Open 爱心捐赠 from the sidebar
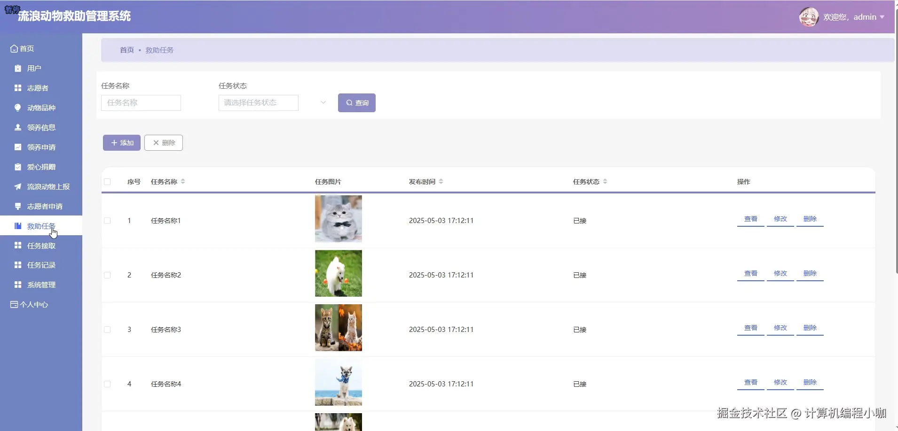Viewport: 898px width, 431px height. 41,167
